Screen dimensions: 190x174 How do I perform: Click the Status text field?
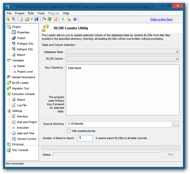107,155
